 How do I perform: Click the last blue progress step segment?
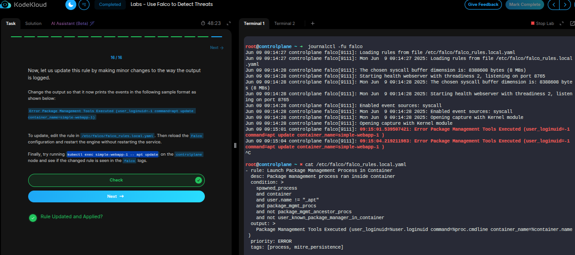click(x=217, y=37)
